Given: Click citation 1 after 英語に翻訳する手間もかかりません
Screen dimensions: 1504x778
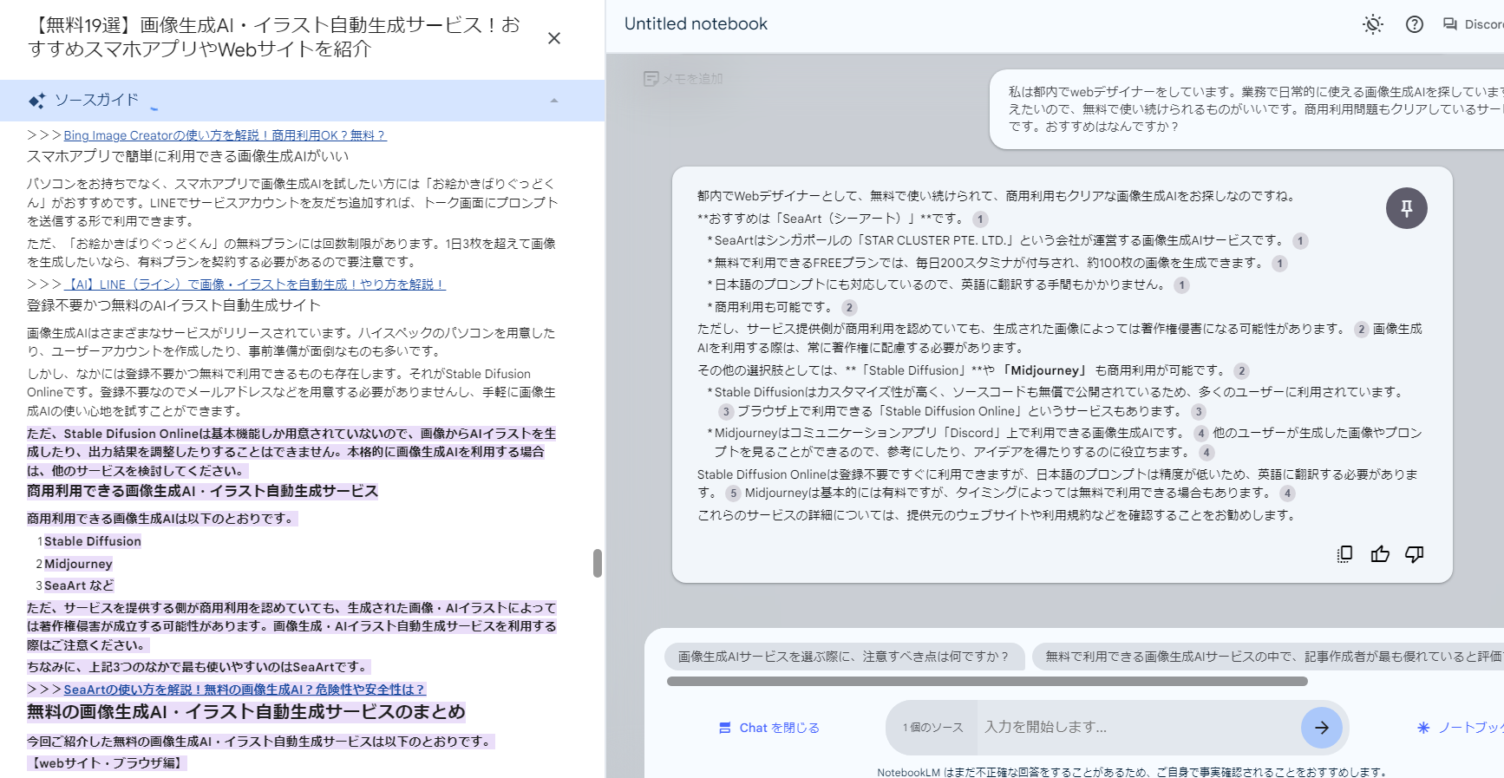Looking at the screenshot, I should tap(1181, 285).
